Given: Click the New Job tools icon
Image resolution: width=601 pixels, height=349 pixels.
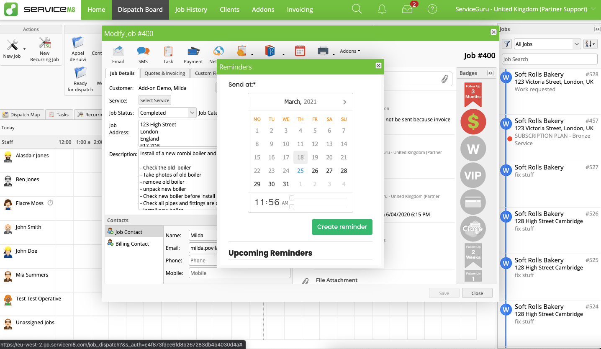Looking at the screenshot, I should click(x=12, y=45).
